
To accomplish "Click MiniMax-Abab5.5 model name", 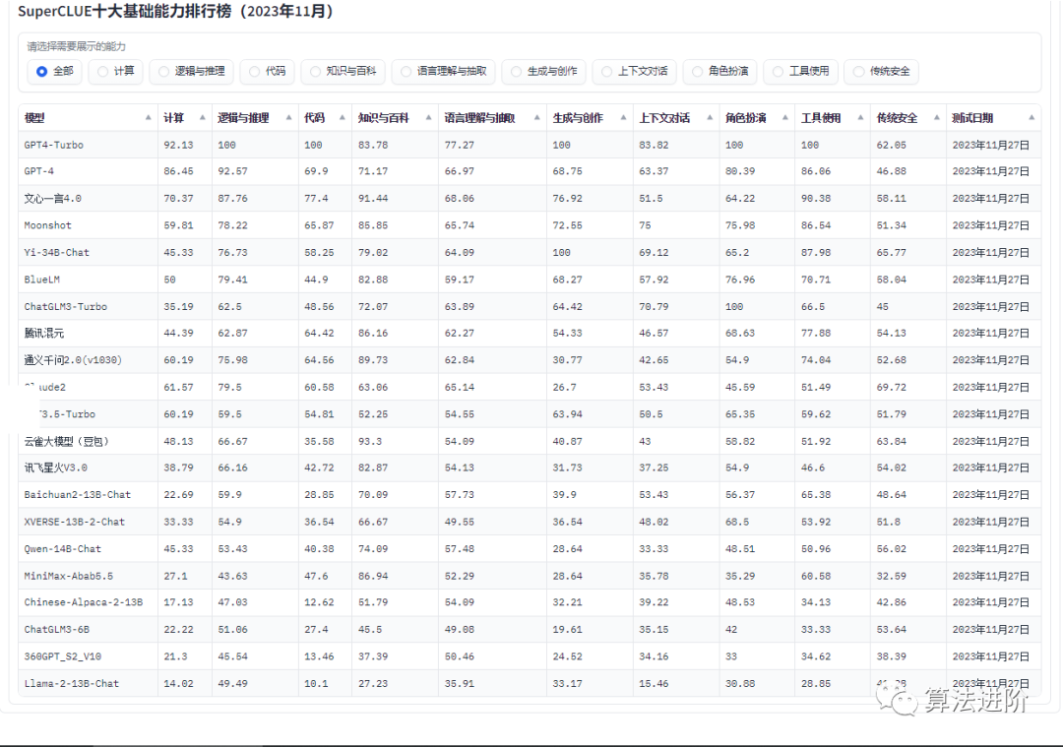I will point(69,576).
